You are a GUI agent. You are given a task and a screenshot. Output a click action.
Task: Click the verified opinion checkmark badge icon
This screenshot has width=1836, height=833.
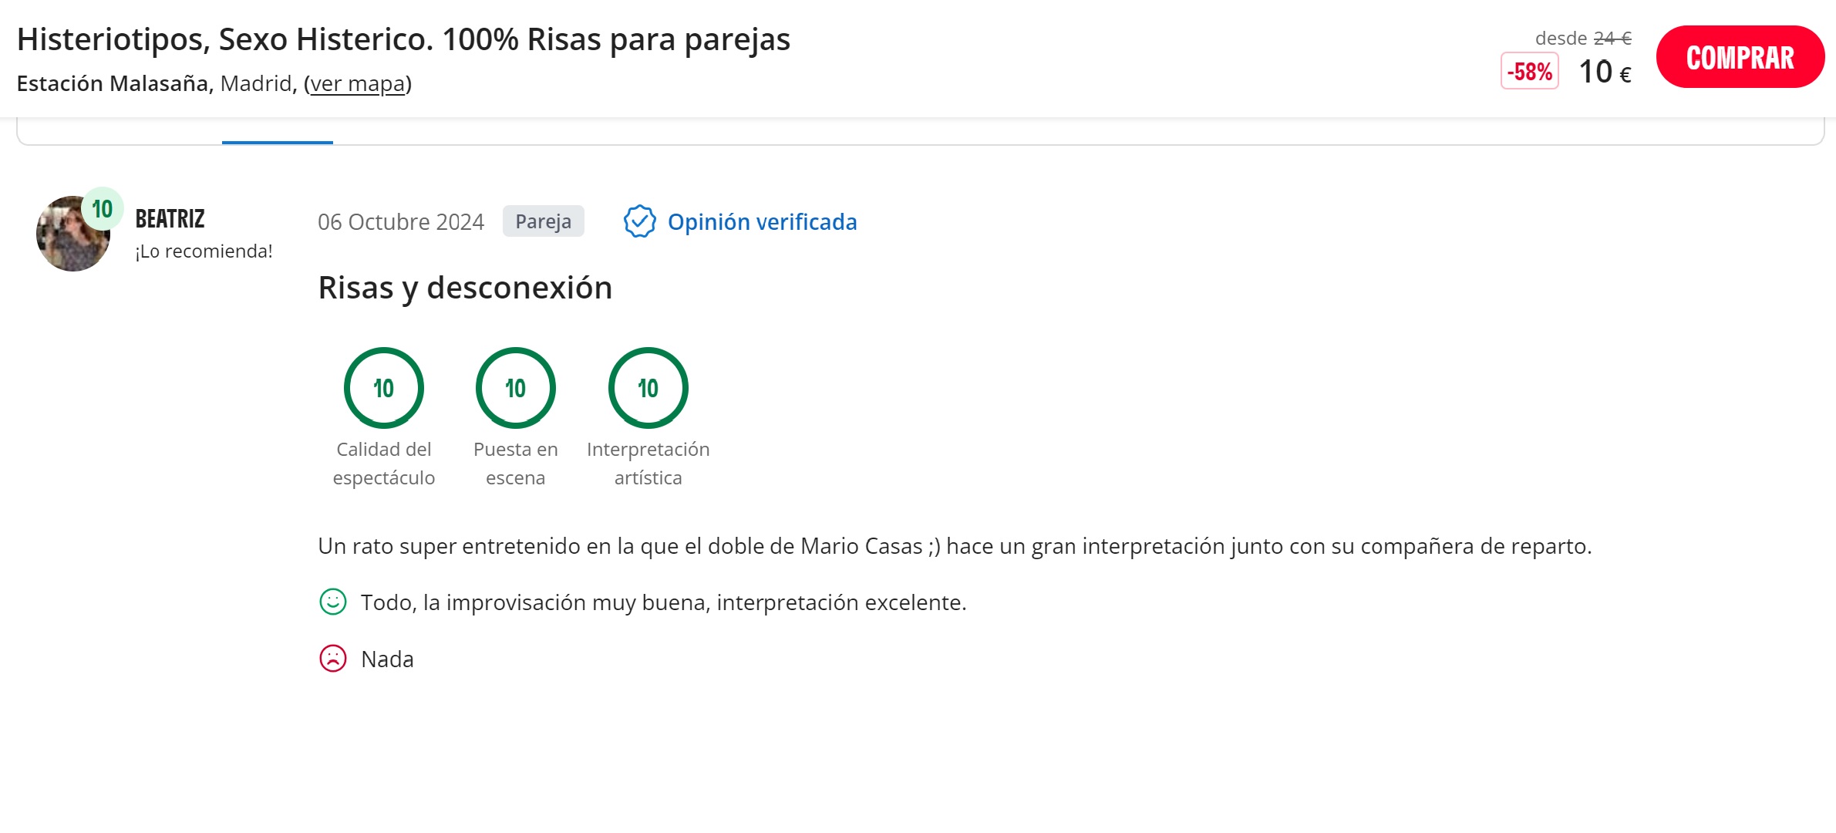tap(639, 221)
